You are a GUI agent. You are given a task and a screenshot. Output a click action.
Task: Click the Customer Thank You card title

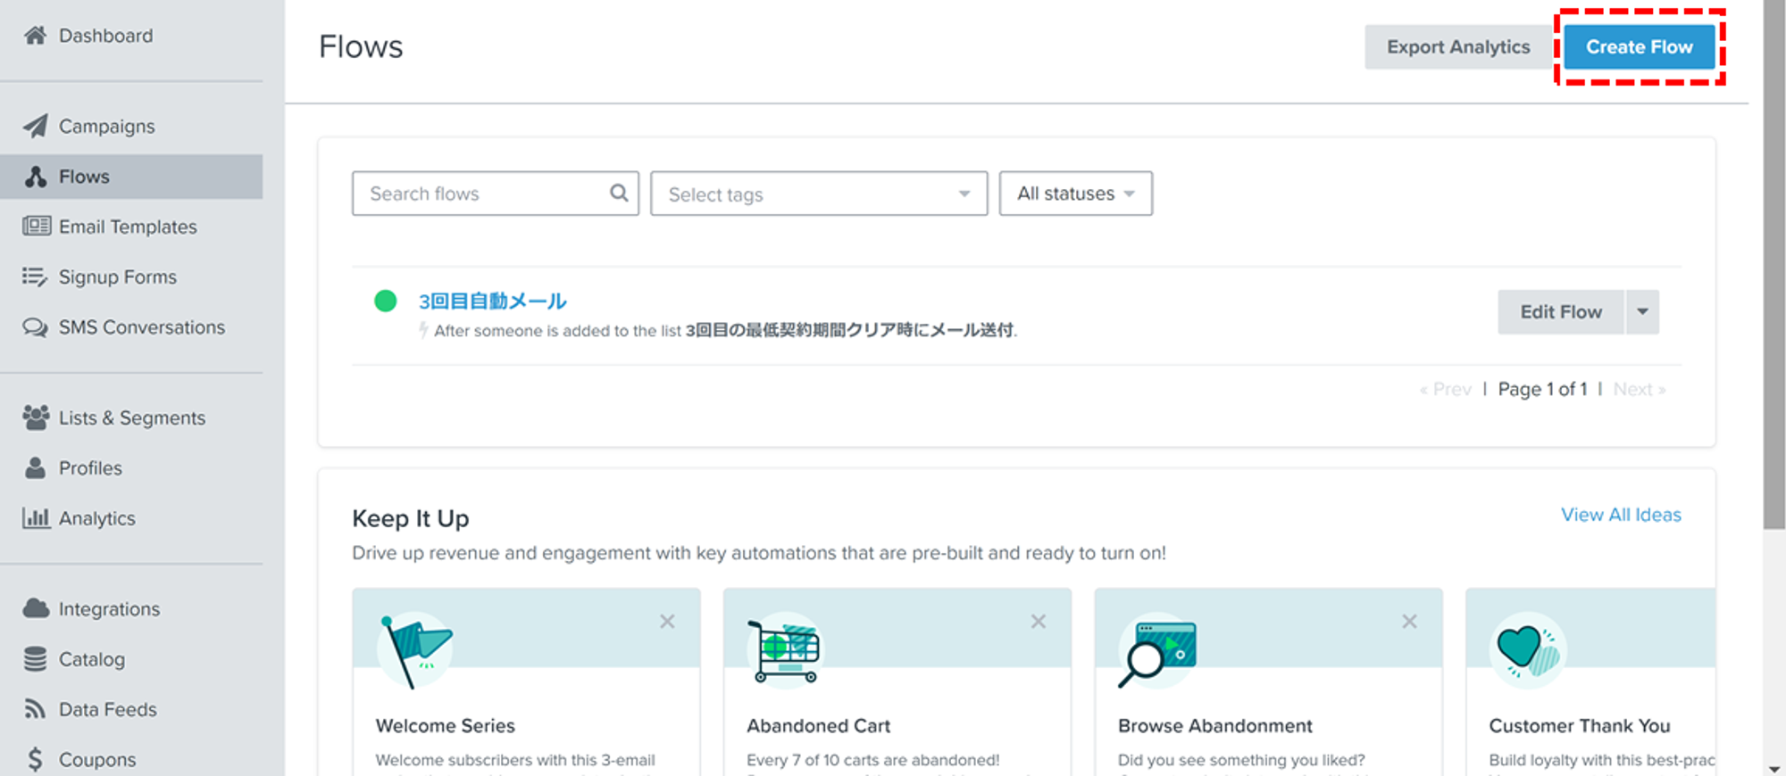[1580, 726]
